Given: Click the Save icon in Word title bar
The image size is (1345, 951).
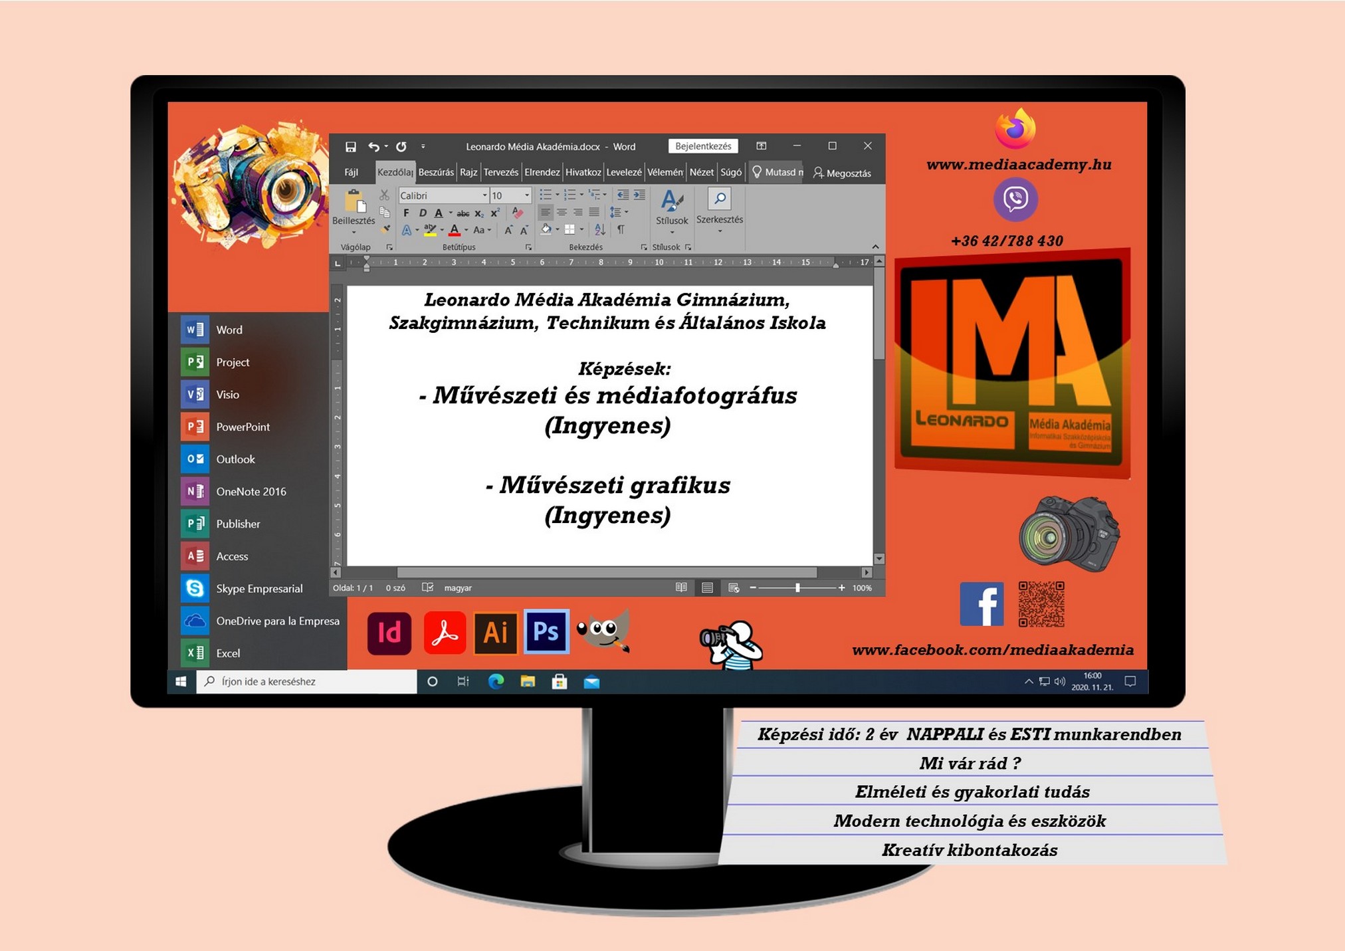Looking at the screenshot, I should [351, 147].
